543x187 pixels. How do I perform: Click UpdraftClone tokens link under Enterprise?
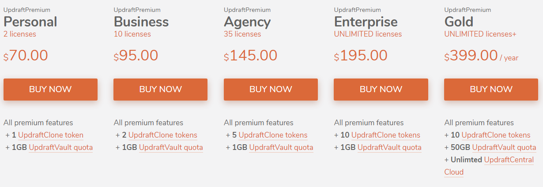[x=386, y=135]
